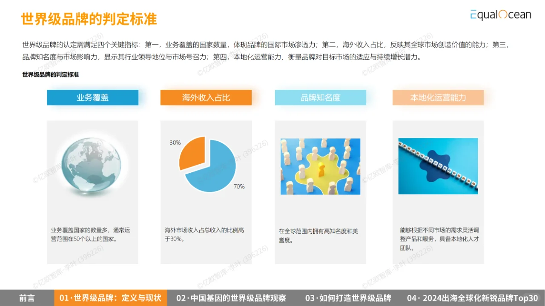The width and height of the screenshot is (545, 306).
Task: Click the 本地化运营能力 peach header
Action: (438, 97)
